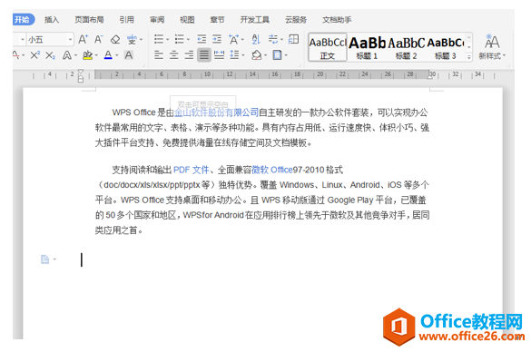Image resolution: width=531 pixels, height=352 pixels.
Task: Increase the paragraph indent
Action: click(x=217, y=39)
